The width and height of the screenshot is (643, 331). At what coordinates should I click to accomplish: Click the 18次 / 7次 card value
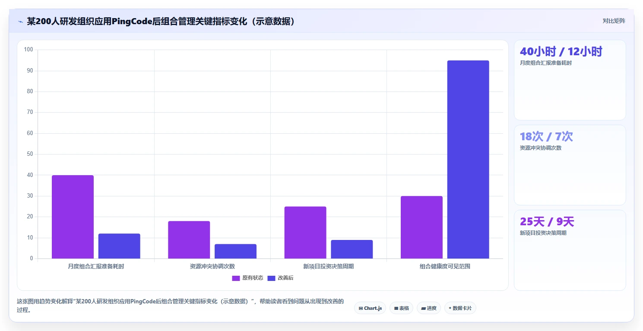(546, 136)
